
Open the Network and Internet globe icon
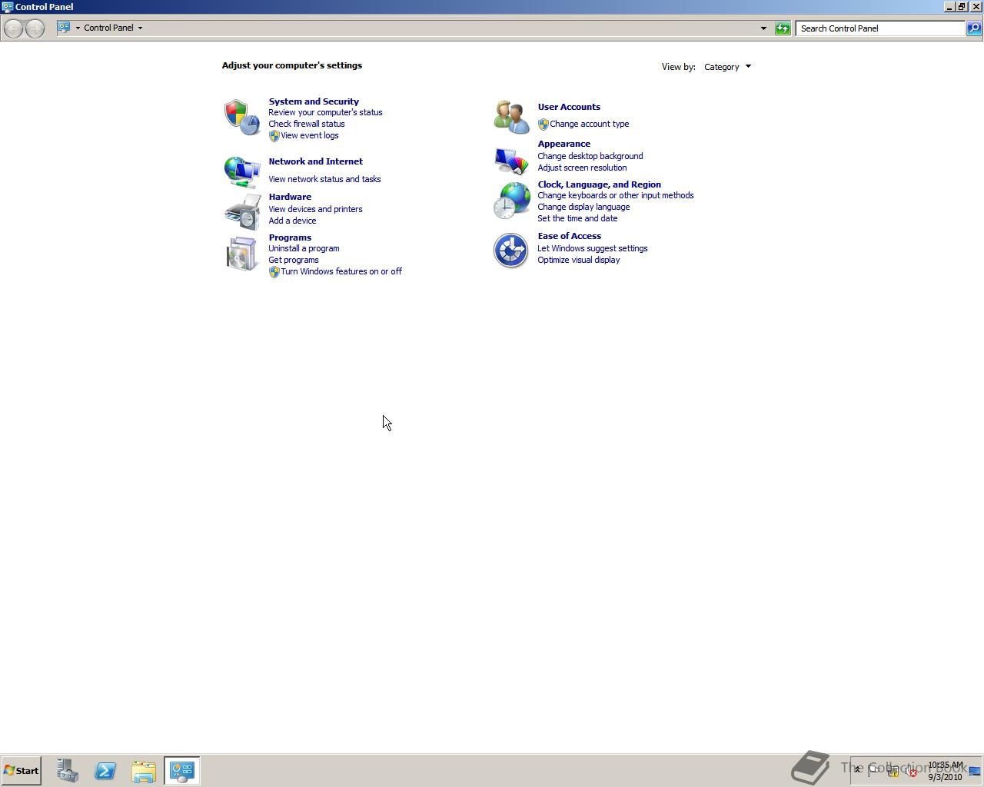[x=242, y=171]
